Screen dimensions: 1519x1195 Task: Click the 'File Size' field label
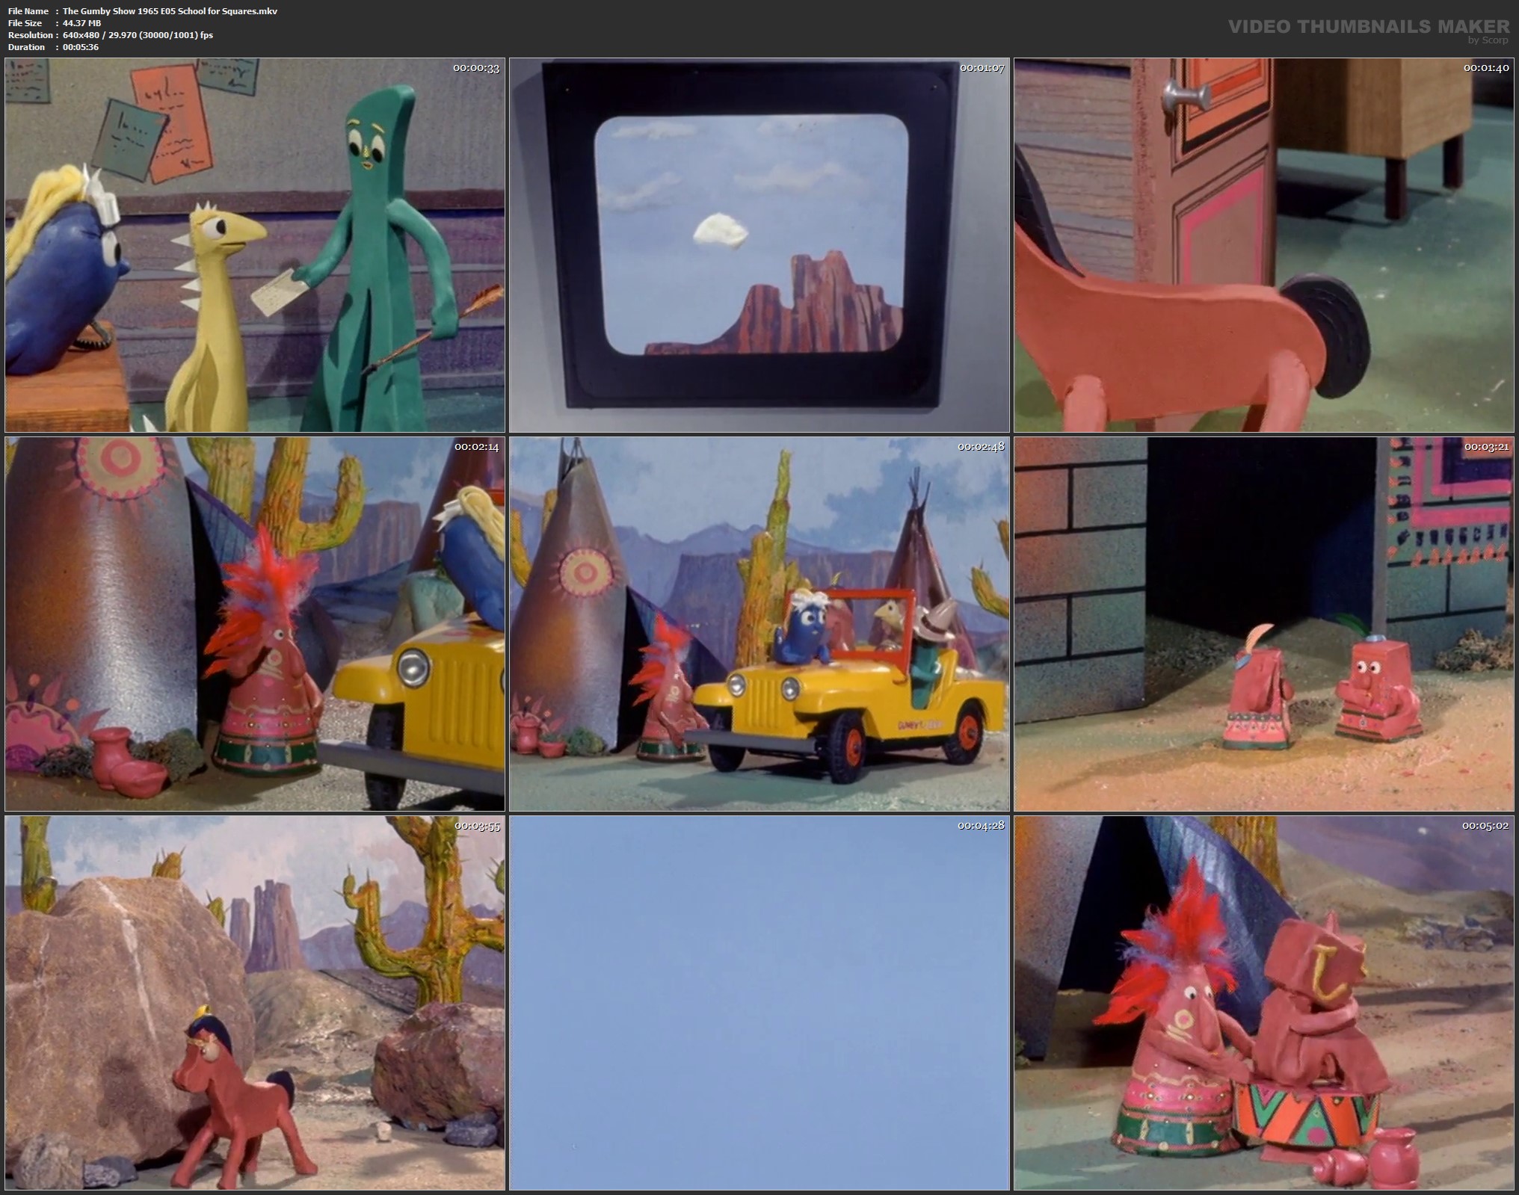tap(25, 23)
